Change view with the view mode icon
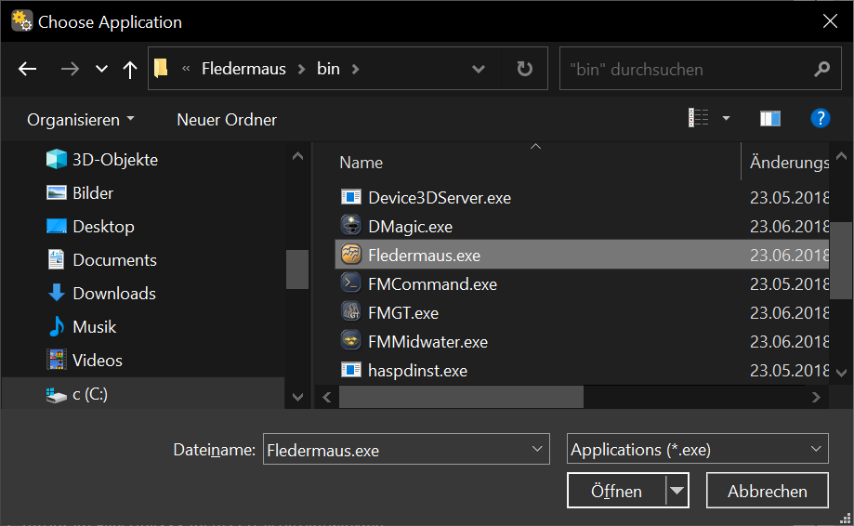Image resolution: width=854 pixels, height=526 pixels. click(x=698, y=118)
